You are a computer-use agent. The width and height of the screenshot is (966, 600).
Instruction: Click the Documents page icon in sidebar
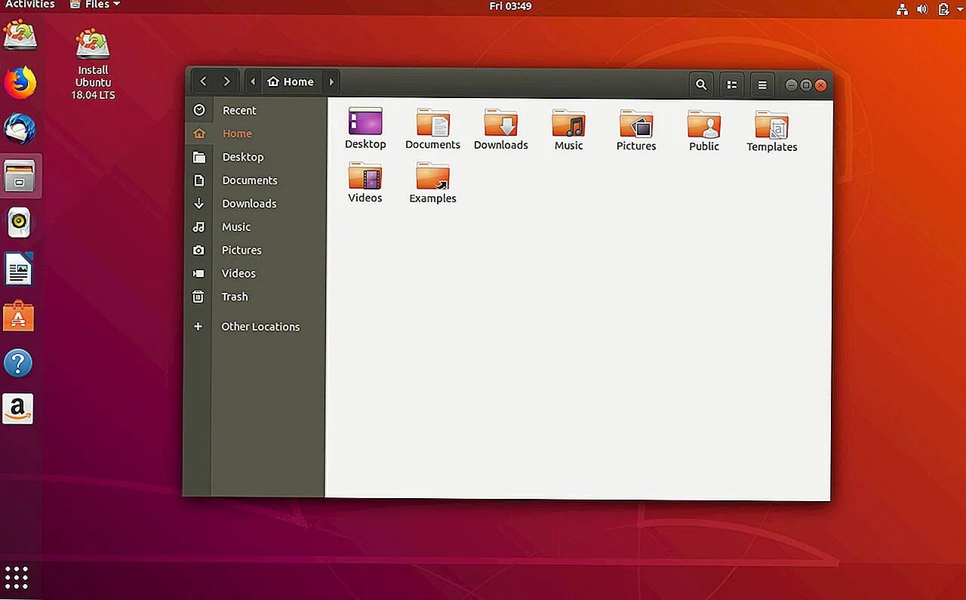[199, 180]
